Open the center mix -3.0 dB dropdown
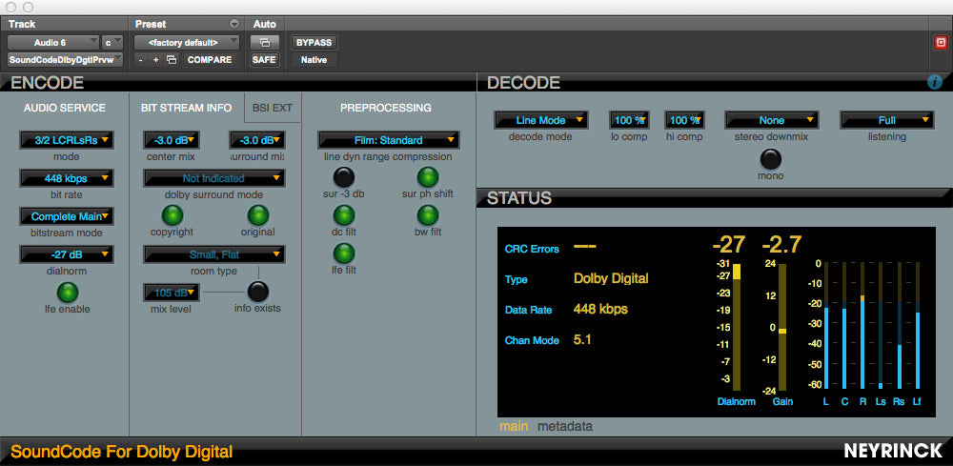953x466 pixels. click(x=172, y=140)
